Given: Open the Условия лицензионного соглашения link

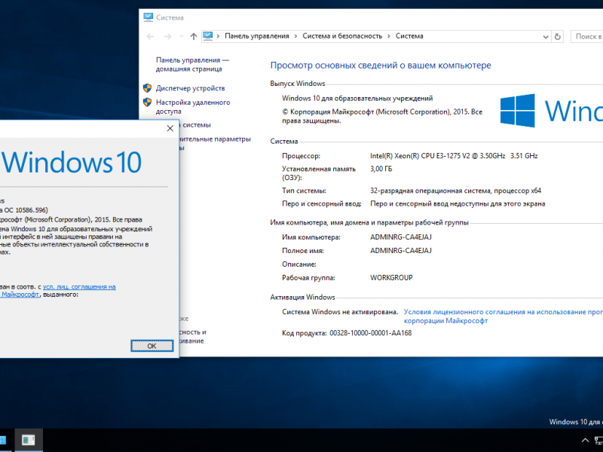Looking at the screenshot, I should [504, 316].
